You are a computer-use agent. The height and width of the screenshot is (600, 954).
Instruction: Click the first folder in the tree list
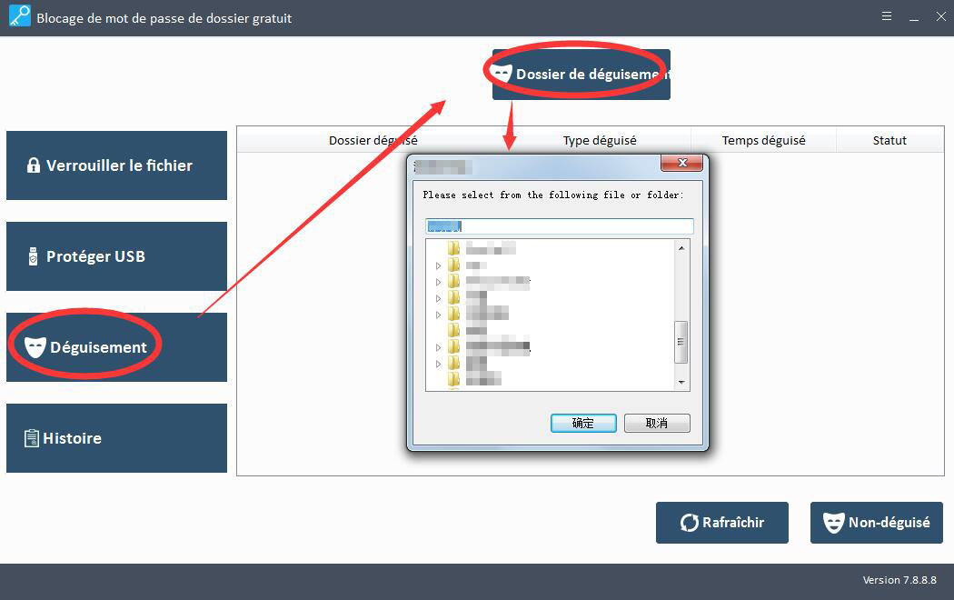[x=454, y=248]
